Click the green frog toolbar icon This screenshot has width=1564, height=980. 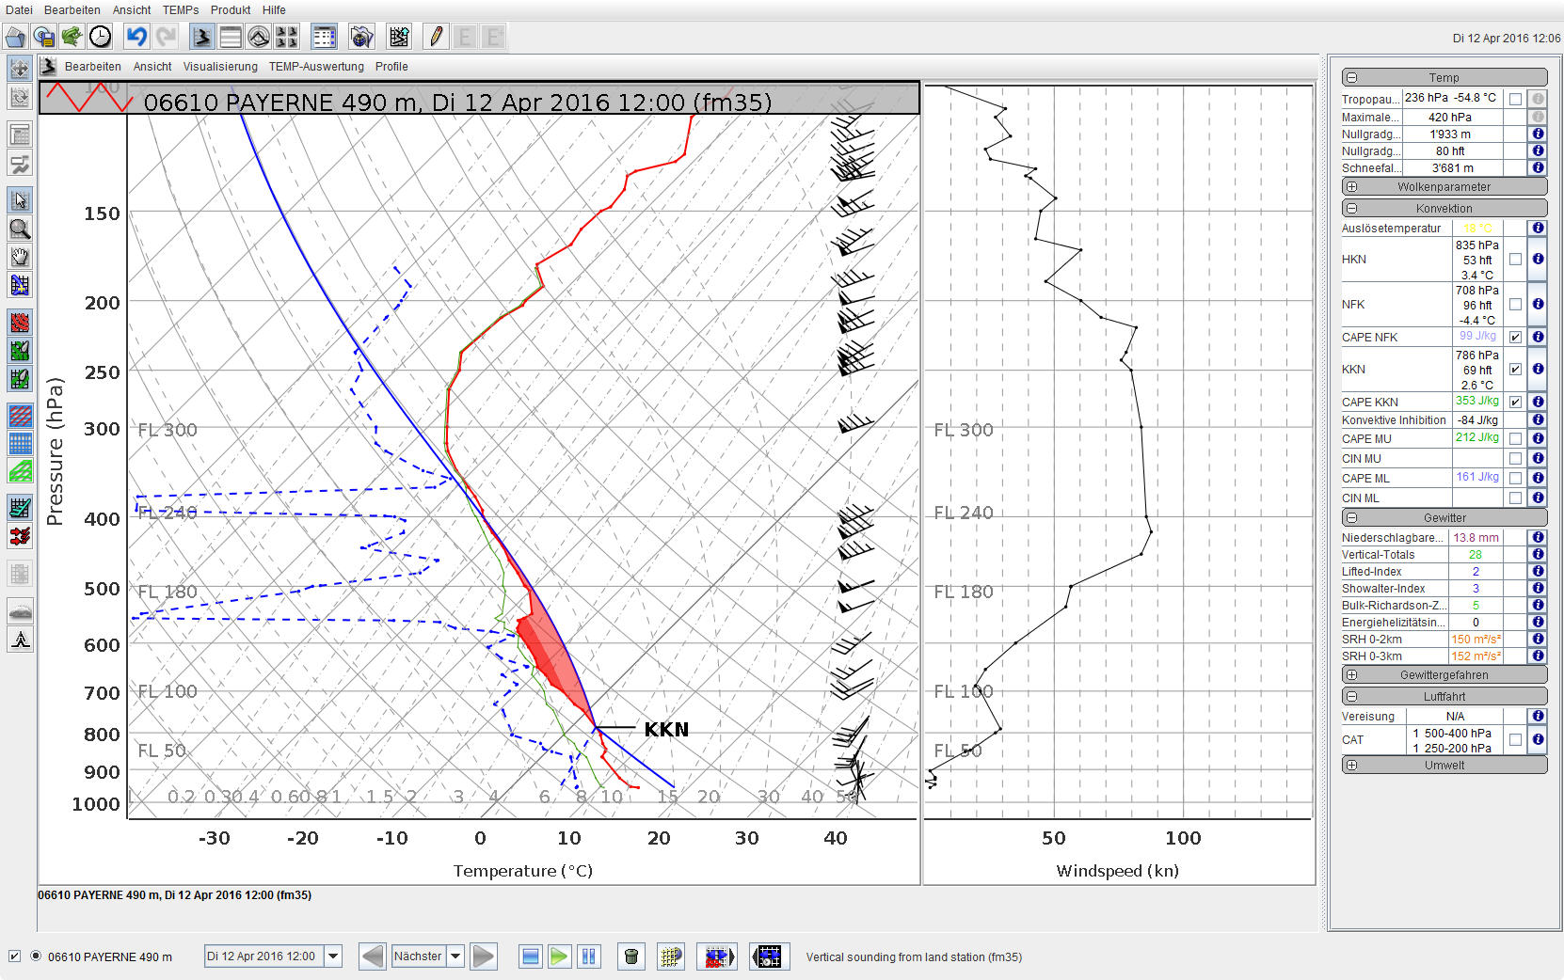tap(72, 37)
